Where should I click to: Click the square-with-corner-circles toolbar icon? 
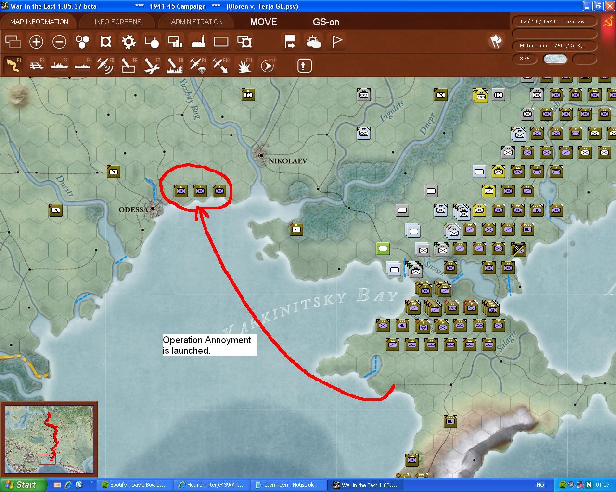pos(105,42)
